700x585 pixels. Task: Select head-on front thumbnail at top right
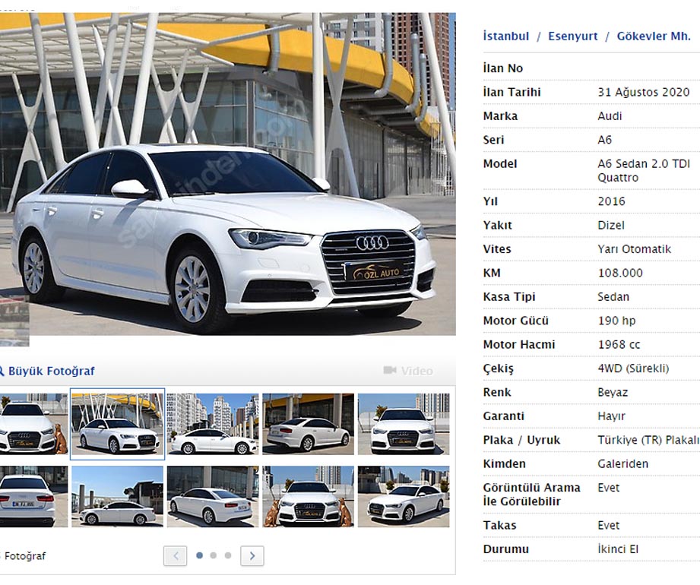[403, 423]
